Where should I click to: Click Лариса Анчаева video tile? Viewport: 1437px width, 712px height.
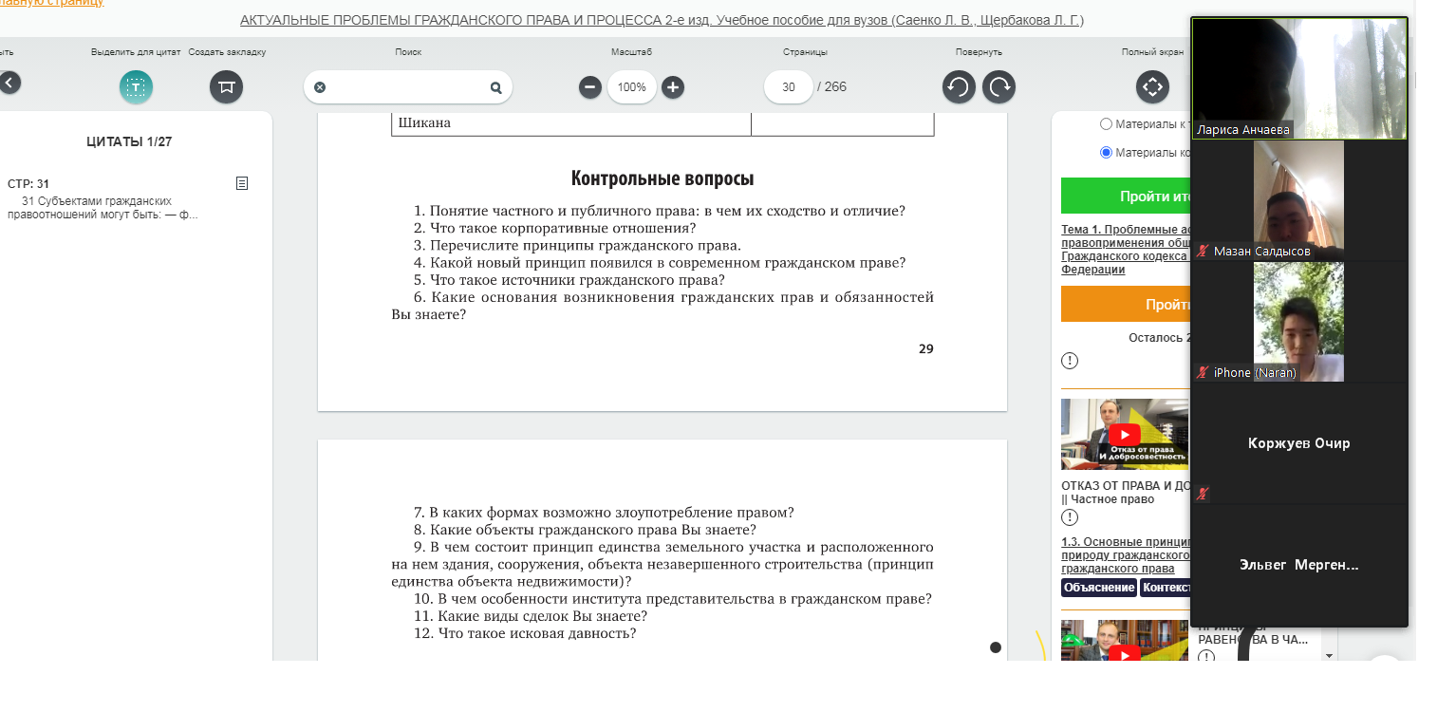pyautogui.click(x=1299, y=79)
